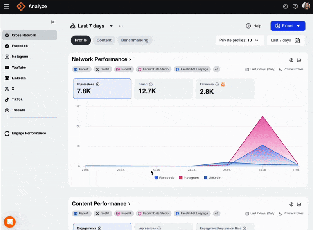Download the Network Performance widget
The image size is (313, 230).
click(x=299, y=60)
